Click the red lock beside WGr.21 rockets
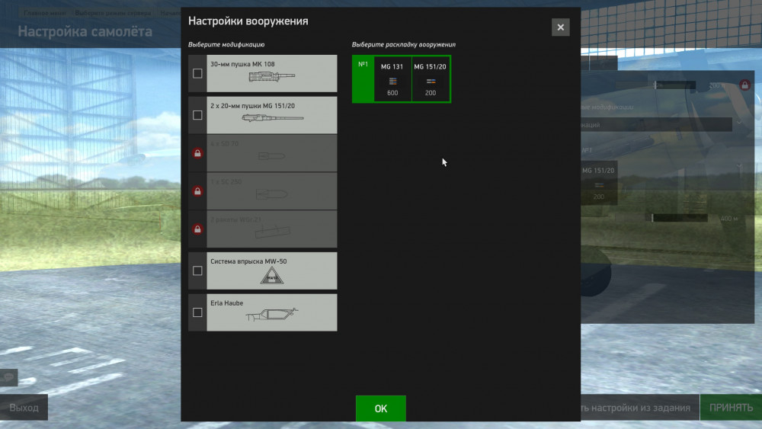Image resolution: width=762 pixels, height=429 pixels. [197, 229]
